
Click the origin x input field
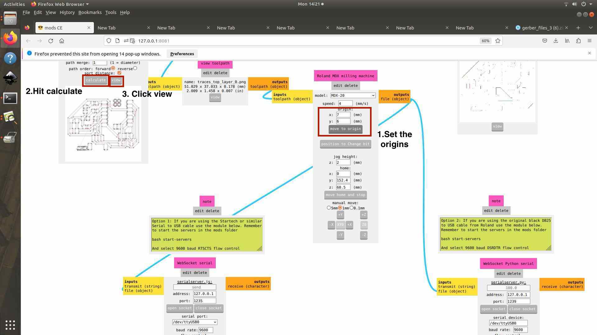click(343, 115)
